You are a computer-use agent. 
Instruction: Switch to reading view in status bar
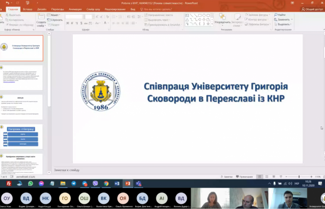point(274,176)
